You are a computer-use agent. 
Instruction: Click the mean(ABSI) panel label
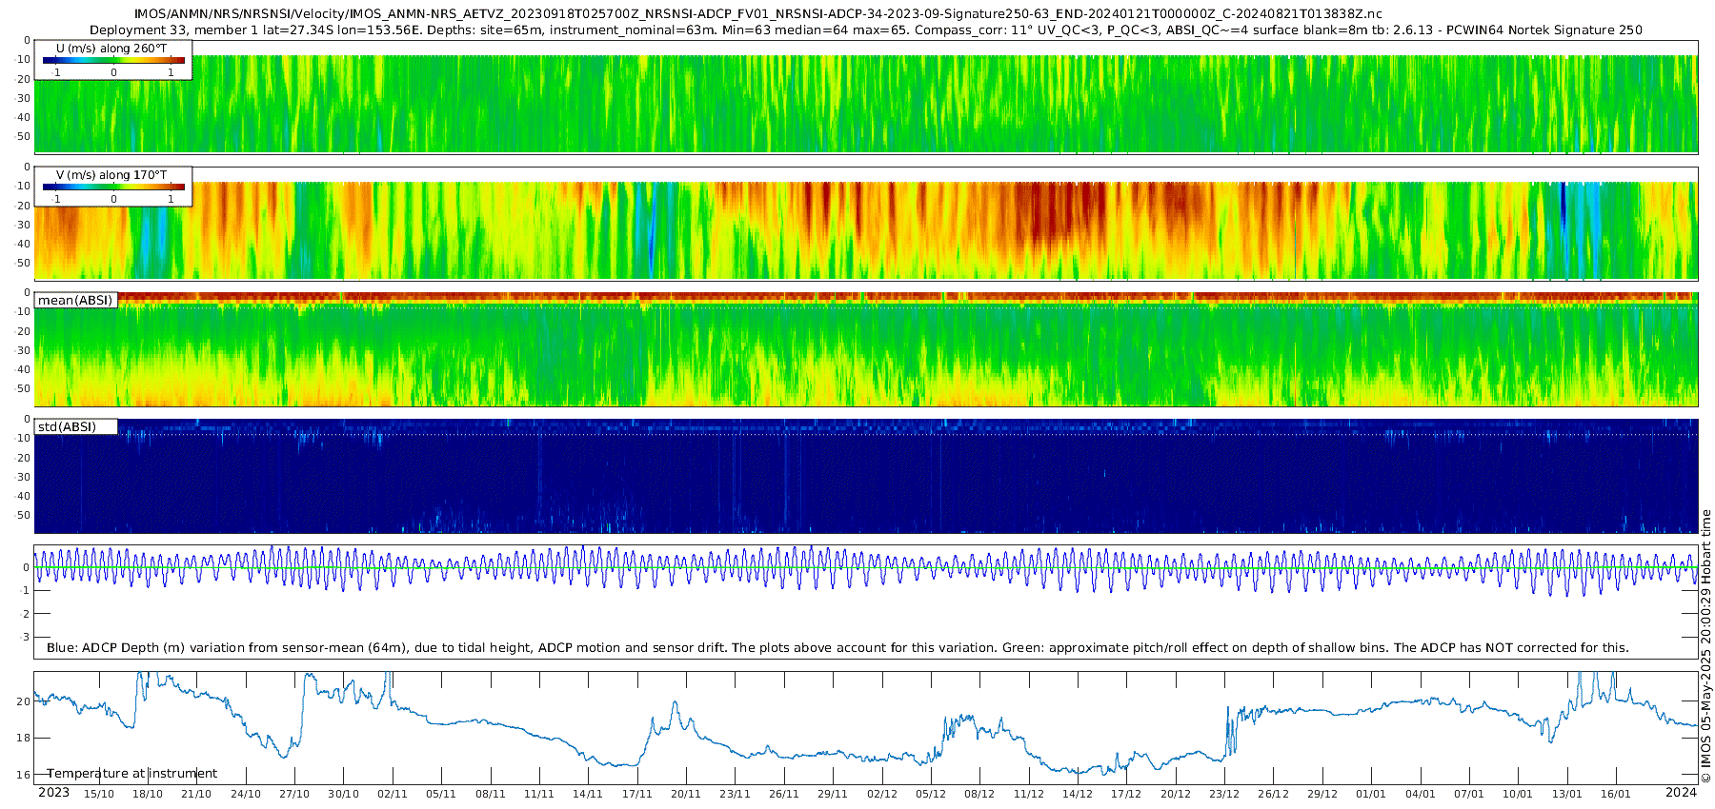coord(75,301)
